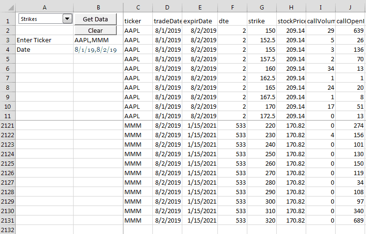
Task: Click the dte header cell
Action: [x=232, y=21]
